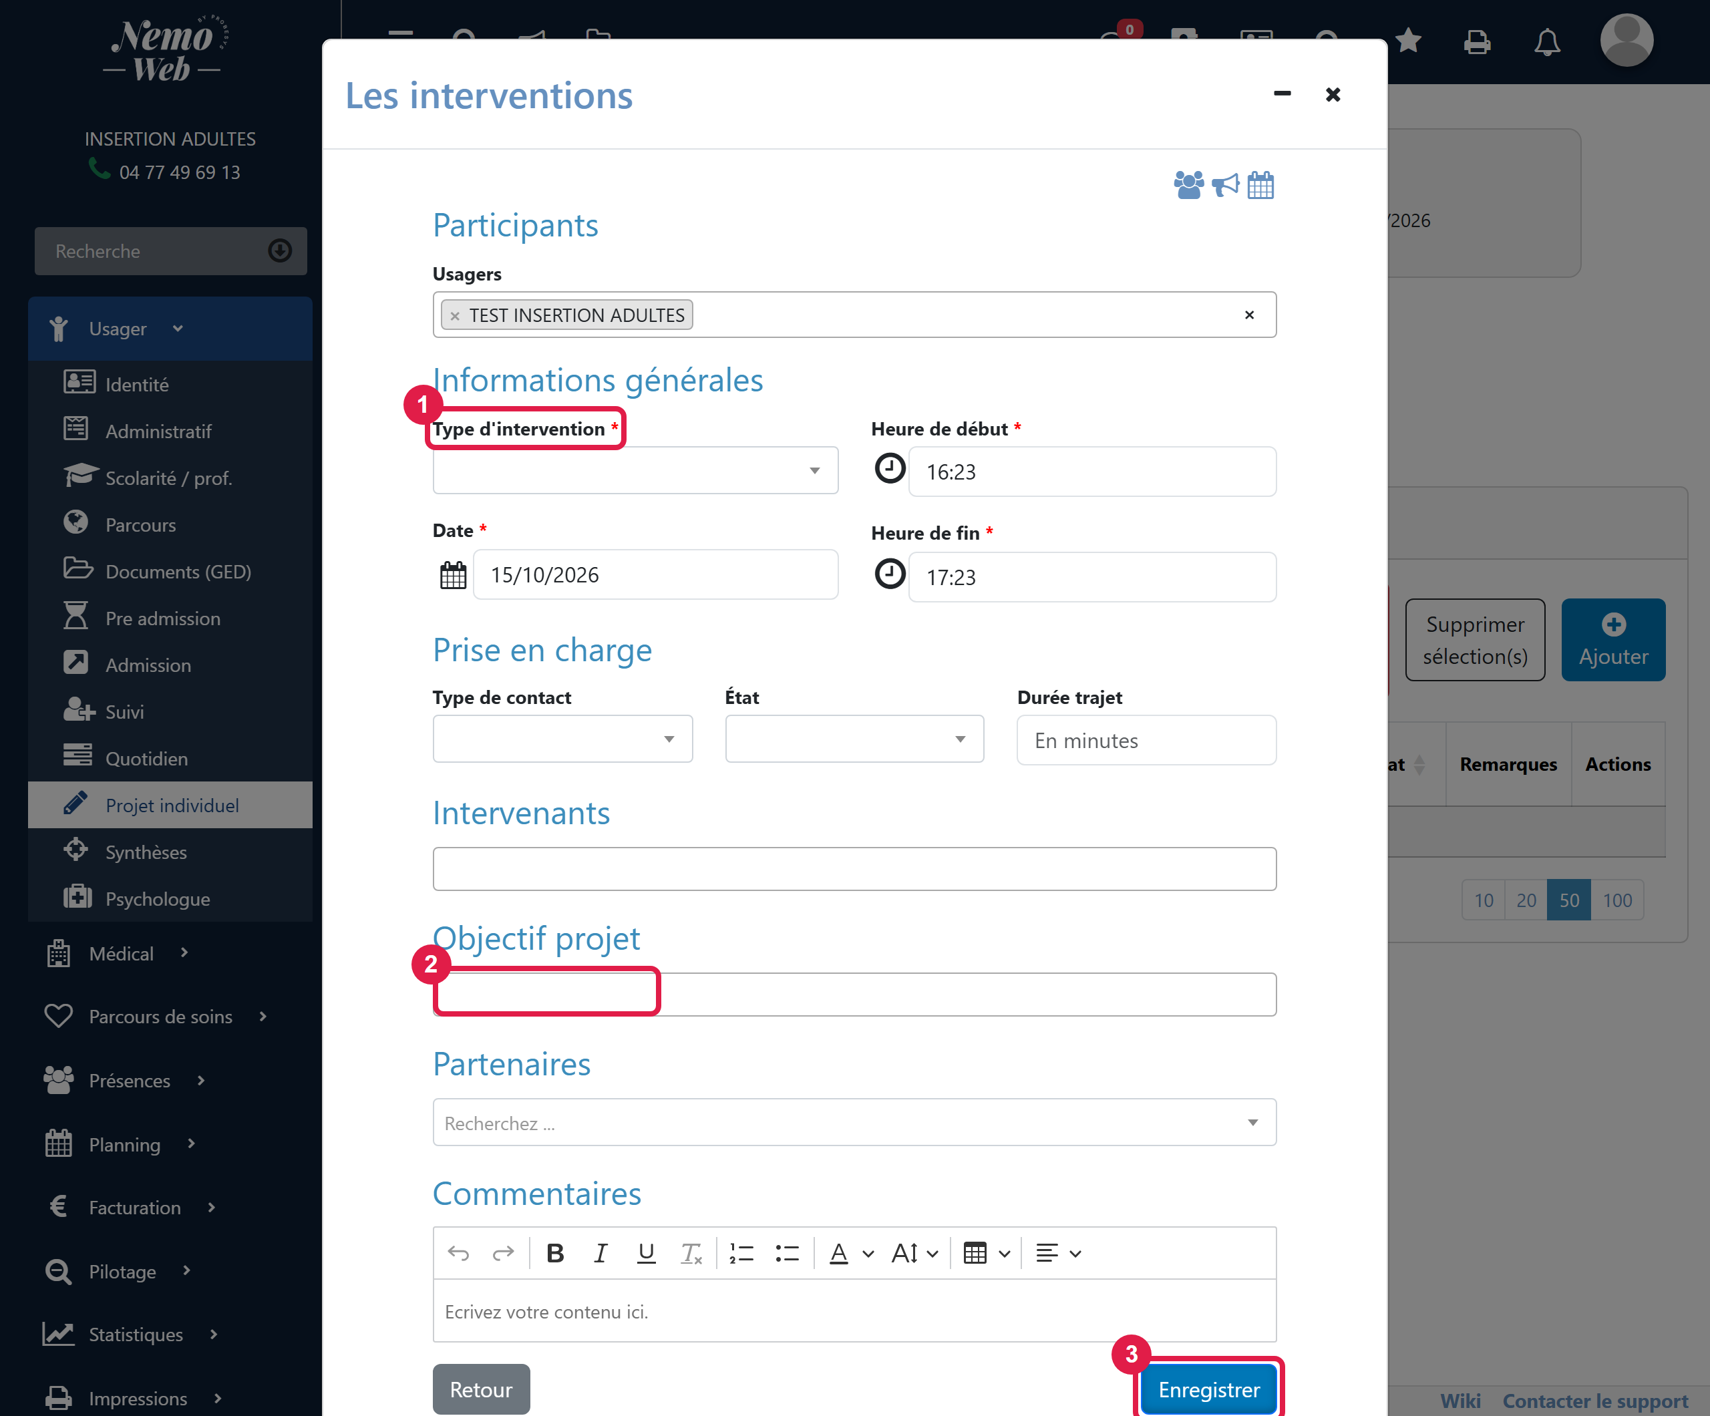Click the Enregistrer button
This screenshot has height=1416, width=1710.
pos(1208,1389)
